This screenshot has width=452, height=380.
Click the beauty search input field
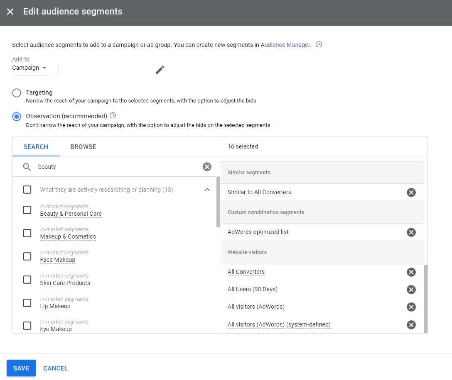click(118, 167)
